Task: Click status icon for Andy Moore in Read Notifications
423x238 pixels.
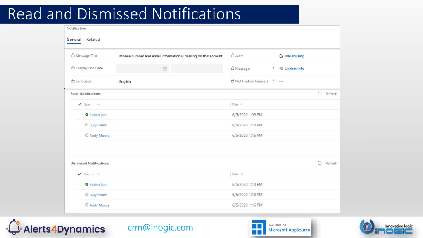Action: point(87,135)
